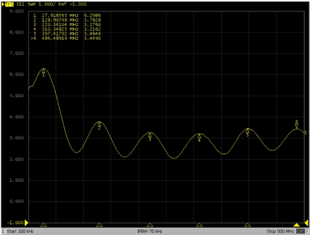Click the right yellow reference position triangle
This screenshot has width=310, height=236.
306,223
